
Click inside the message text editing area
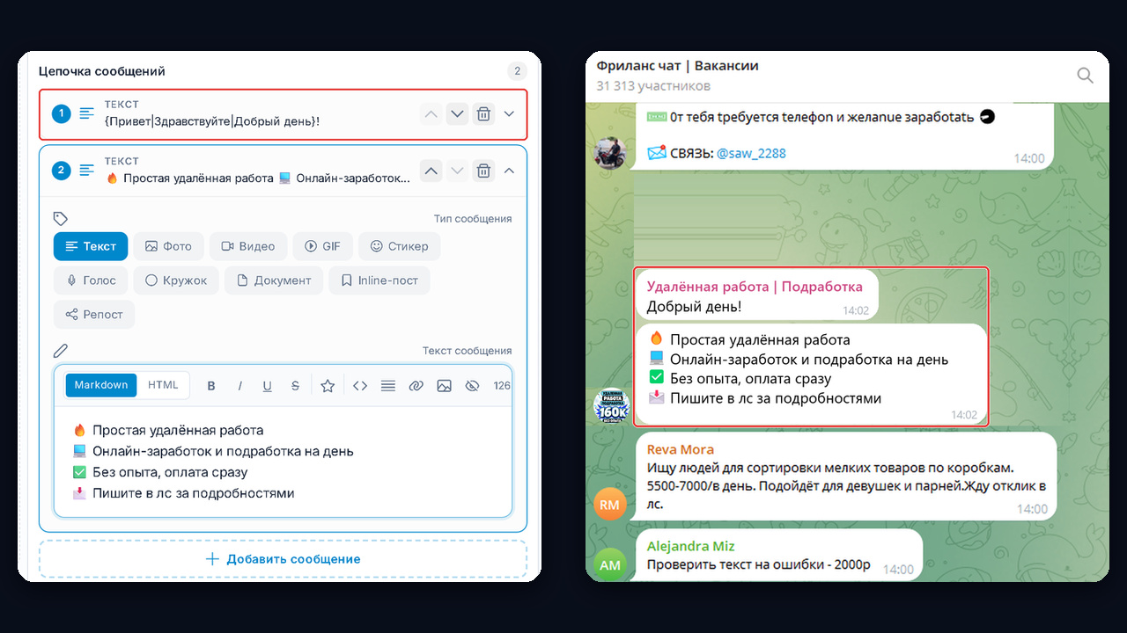(x=283, y=462)
